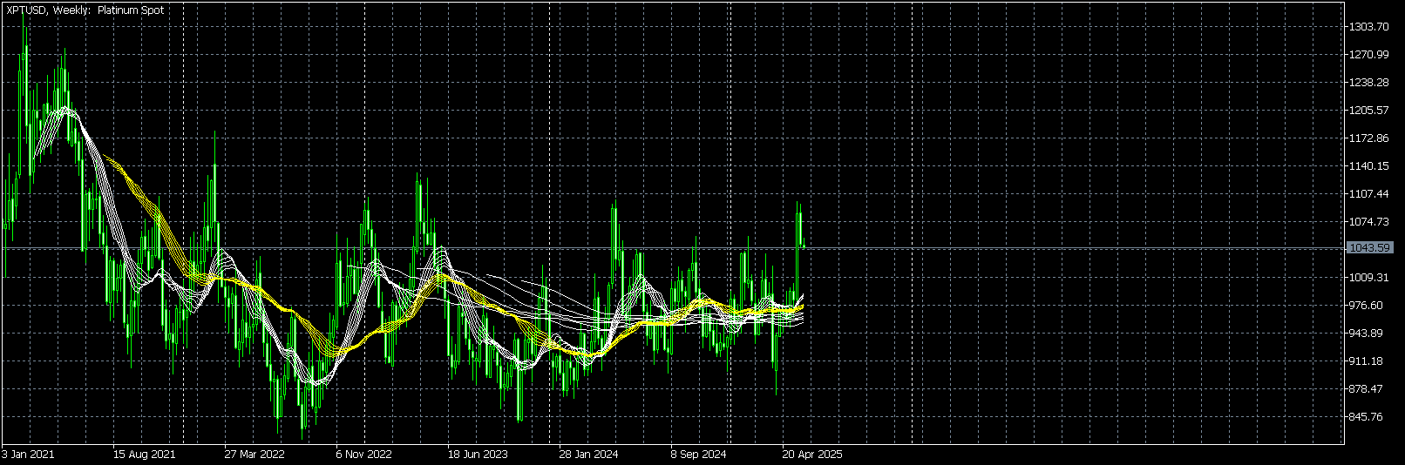Click the 8 Sep 2024 date label
Viewport: 1405px width, 465px height.
[x=698, y=455]
